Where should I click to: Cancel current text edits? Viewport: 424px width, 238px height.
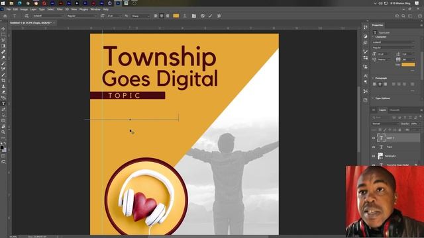click(203, 16)
